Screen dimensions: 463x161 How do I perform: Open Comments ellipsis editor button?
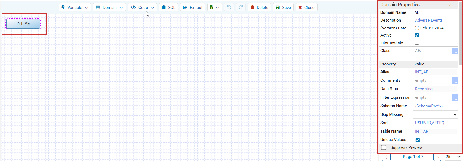tap(455, 80)
